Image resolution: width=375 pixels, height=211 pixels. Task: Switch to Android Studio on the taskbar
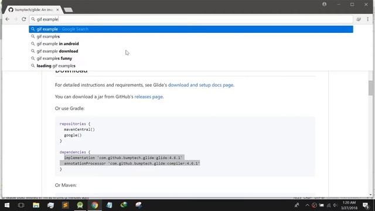[x=80, y=205]
